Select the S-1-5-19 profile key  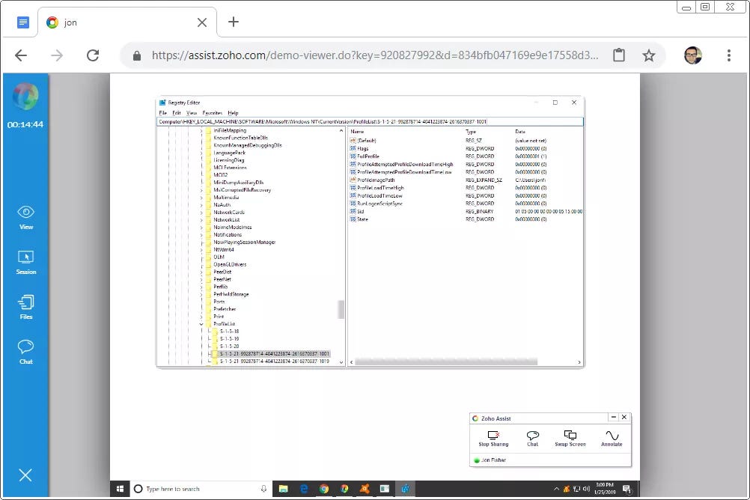click(229, 339)
